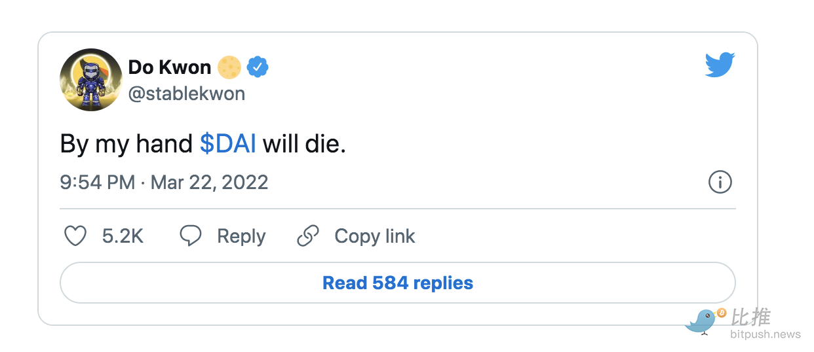The height and width of the screenshot is (352, 814).
Task: Like the tweet with the heart icon
Action: click(75, 236)
